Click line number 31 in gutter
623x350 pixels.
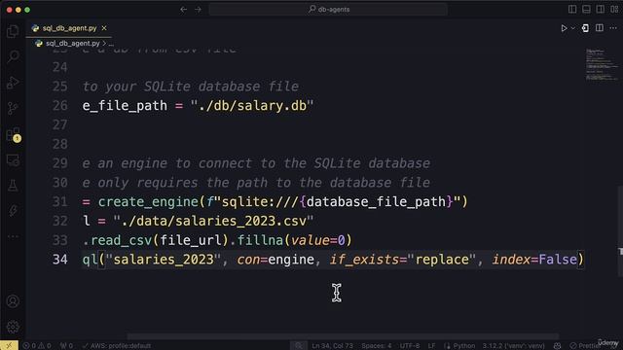59,201
